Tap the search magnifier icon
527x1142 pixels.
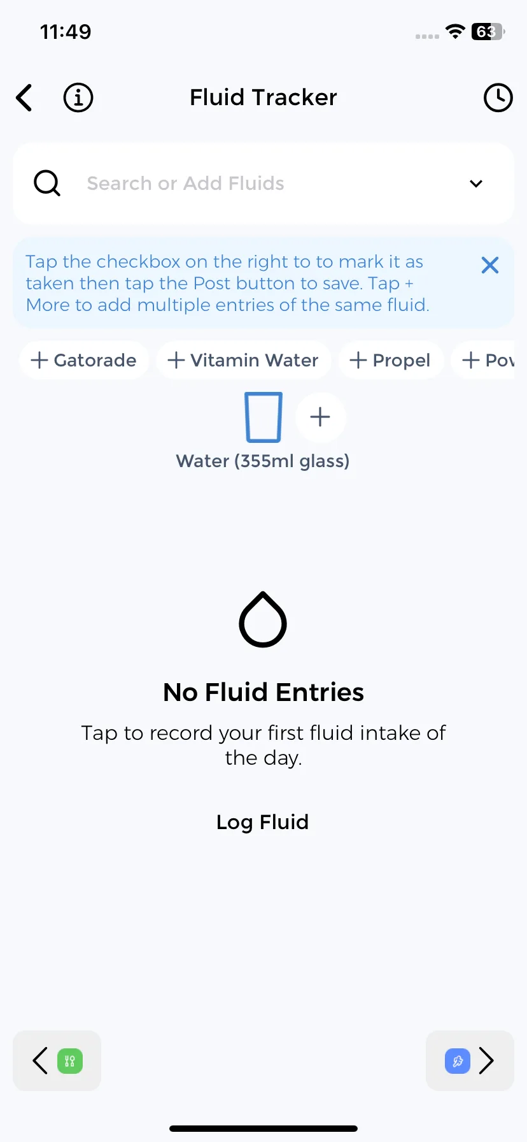[47, 184]
